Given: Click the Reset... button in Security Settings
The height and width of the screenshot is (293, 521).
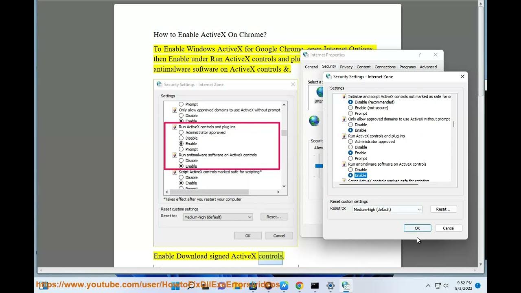Looking at the screenshot, I should click(x=443, y=209).
